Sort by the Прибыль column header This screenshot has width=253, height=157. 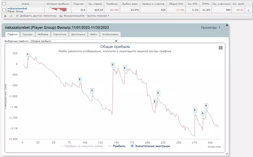[112, 4]
